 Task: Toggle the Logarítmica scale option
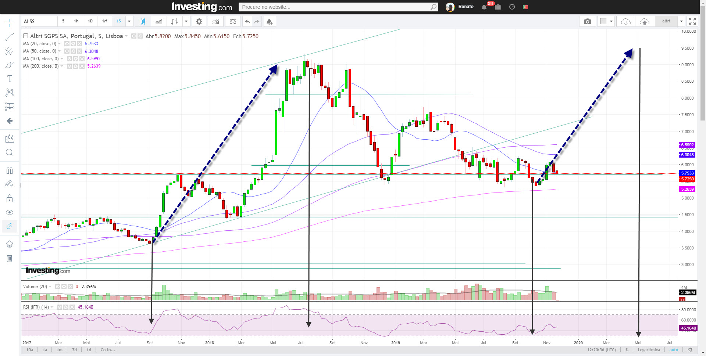(649, 350)
